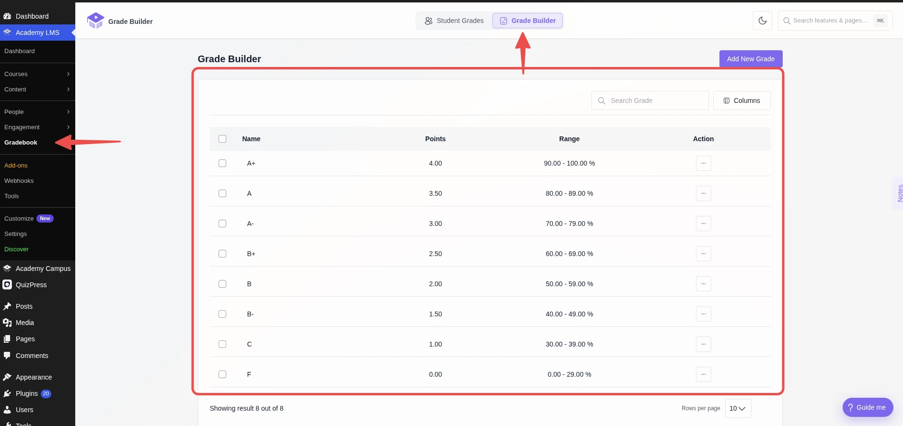Check the F grade row checkbox
This screenshot has height=426, width=903.
tap(222, 374)
